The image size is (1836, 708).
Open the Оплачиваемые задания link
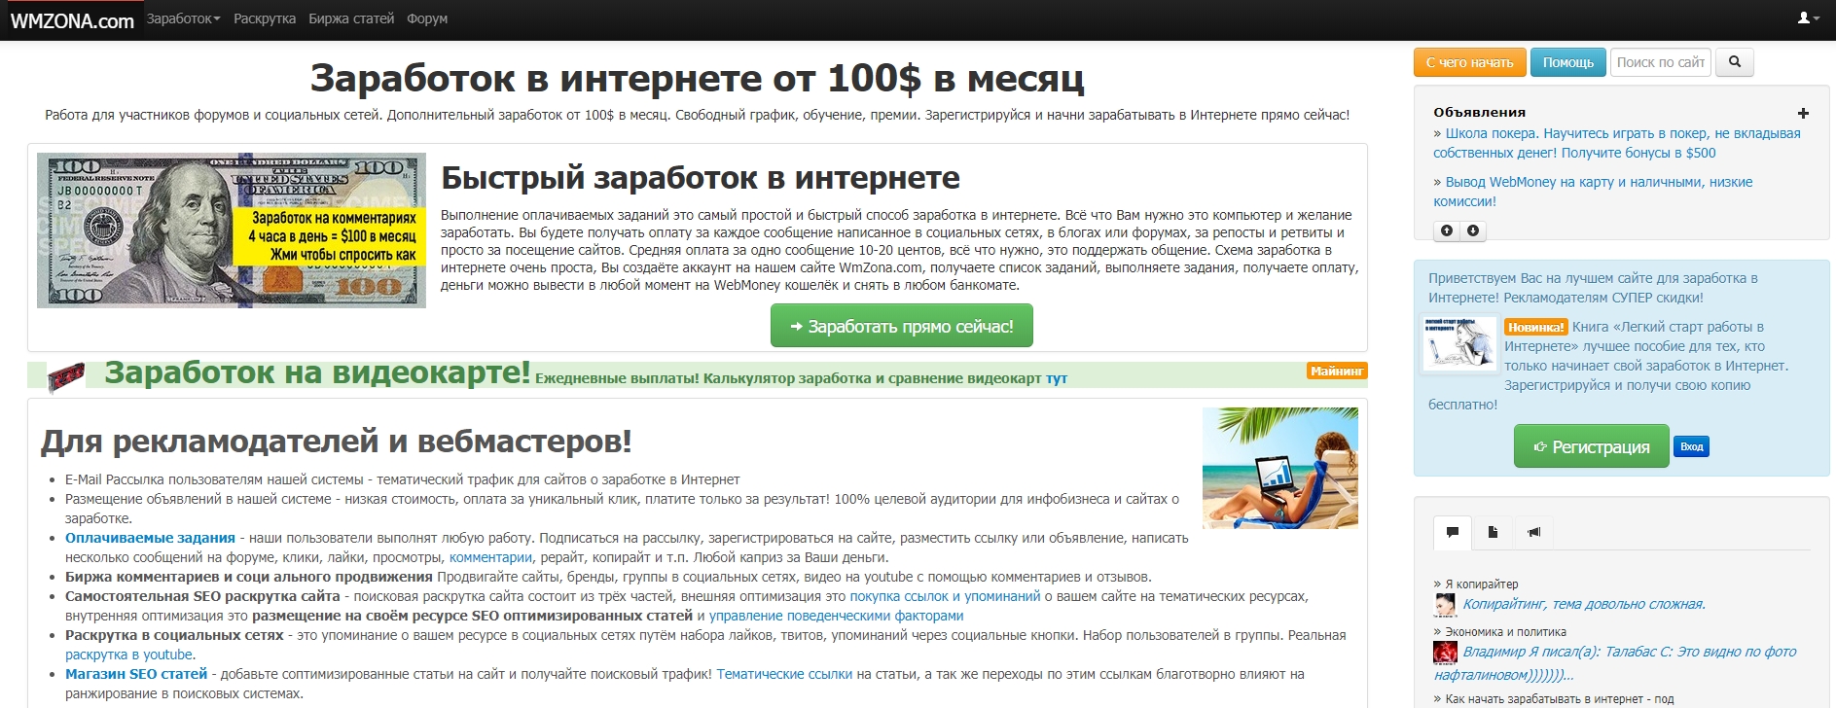(x=150, y=538)
